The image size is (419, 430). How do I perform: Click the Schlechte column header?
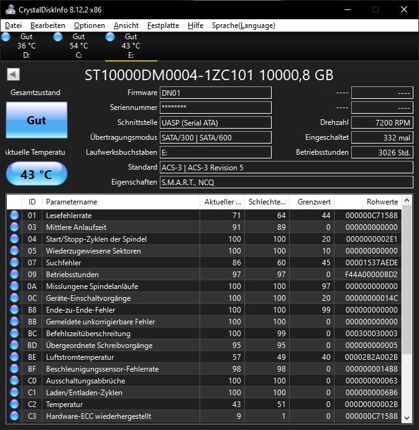point(267,202)
